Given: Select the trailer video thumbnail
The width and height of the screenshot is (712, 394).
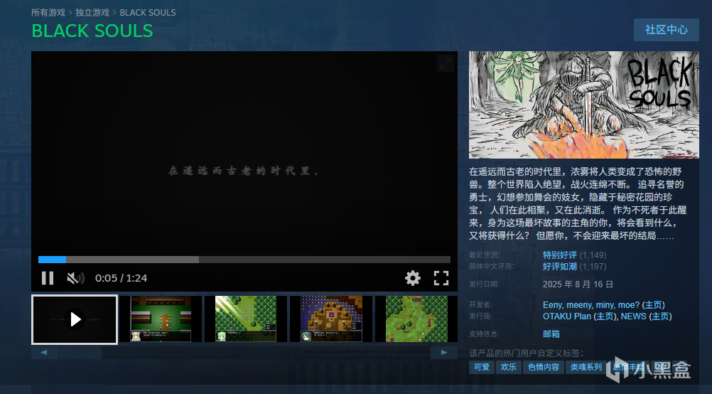Looking at the screenshot, I should (x=75, y=319).
